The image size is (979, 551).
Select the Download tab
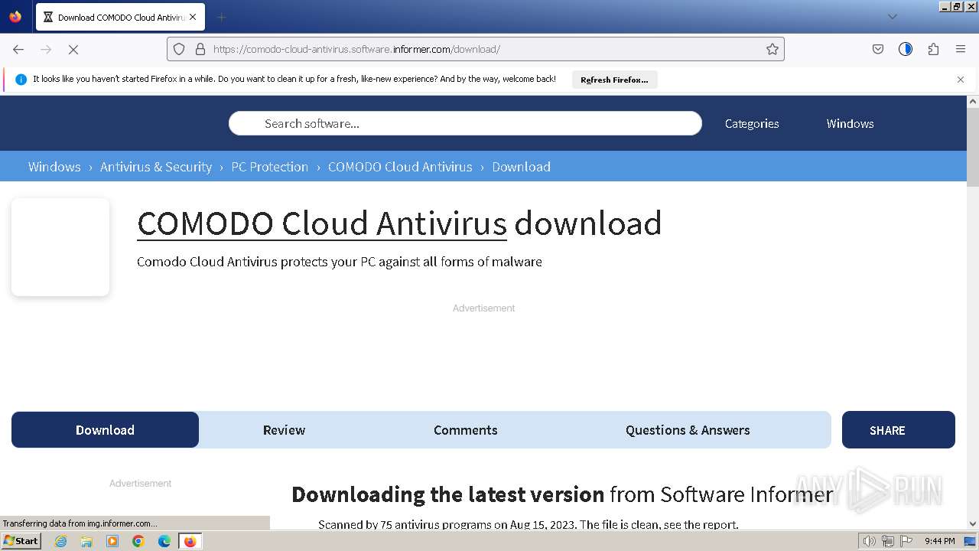click(105, 430)
